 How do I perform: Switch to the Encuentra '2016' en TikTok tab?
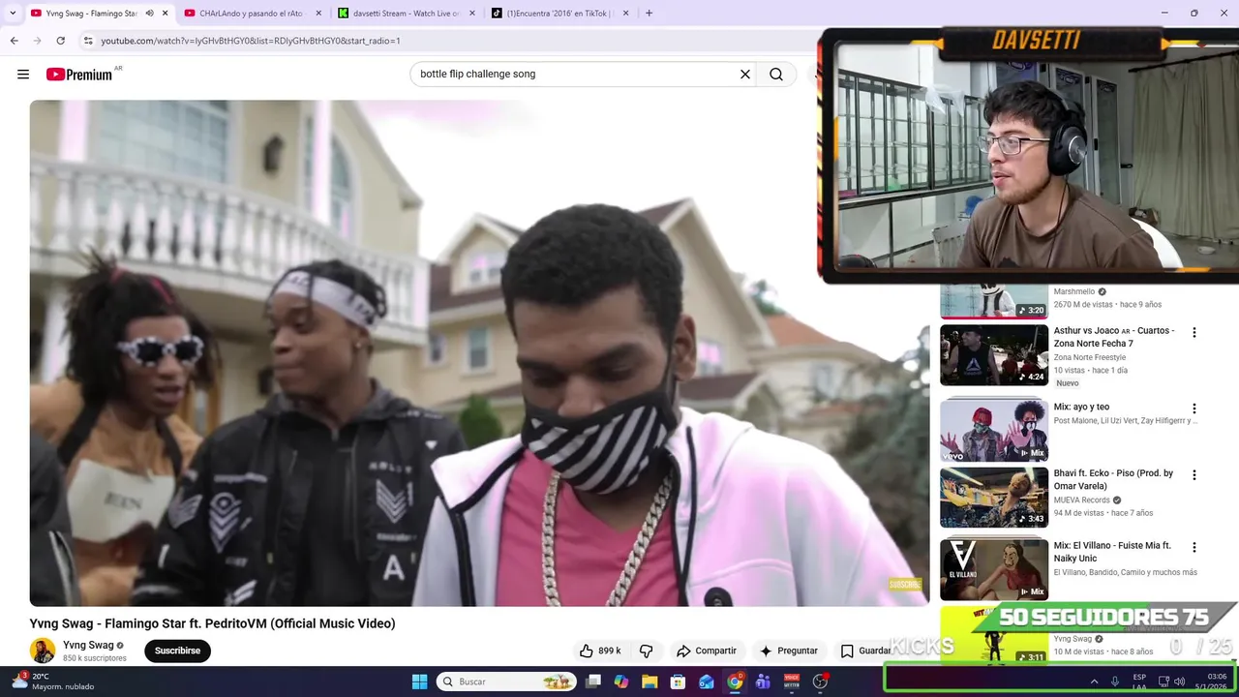(x=559, y=14)
